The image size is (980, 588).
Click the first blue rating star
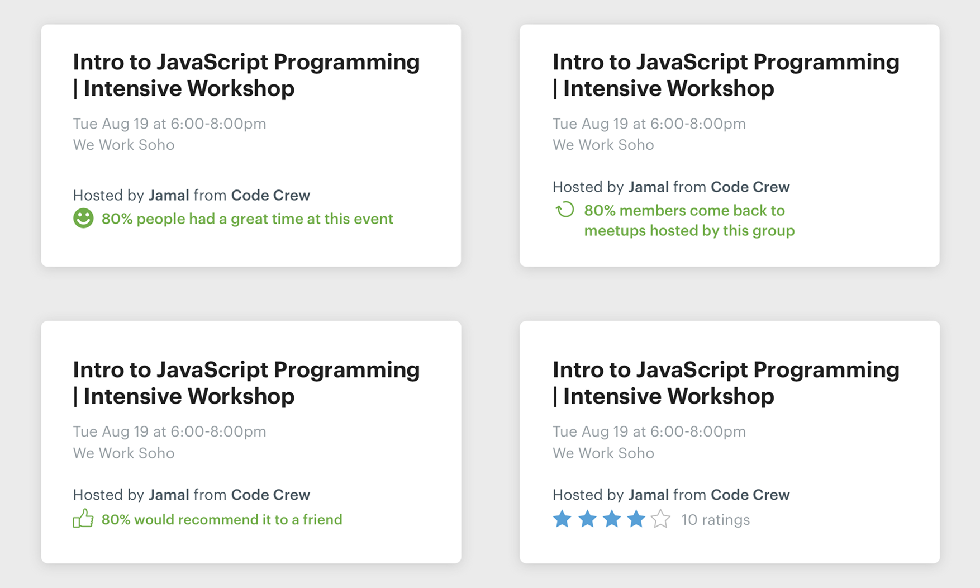562,519
